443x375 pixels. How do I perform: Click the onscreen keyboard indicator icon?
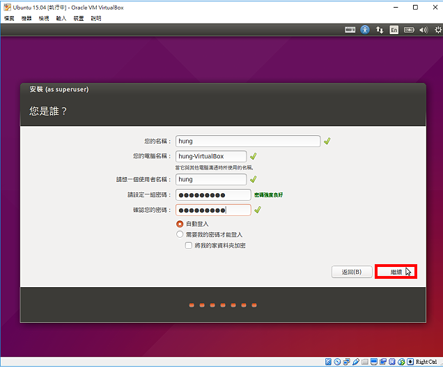350,30
